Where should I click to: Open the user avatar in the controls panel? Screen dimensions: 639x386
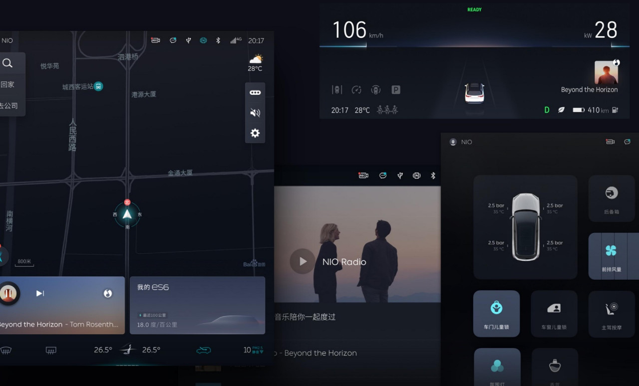click(453, 142)
